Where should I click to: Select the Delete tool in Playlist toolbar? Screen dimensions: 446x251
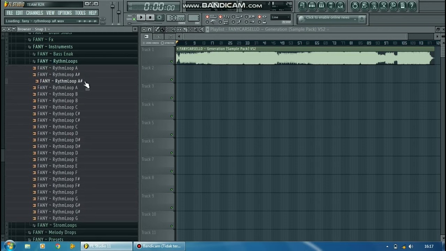[x=168, y=29]
